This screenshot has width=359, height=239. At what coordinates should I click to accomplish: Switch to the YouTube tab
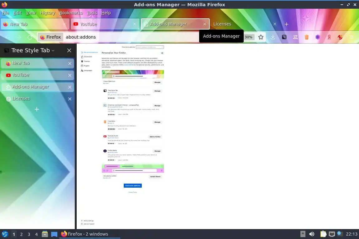click(x=105, y=24)
